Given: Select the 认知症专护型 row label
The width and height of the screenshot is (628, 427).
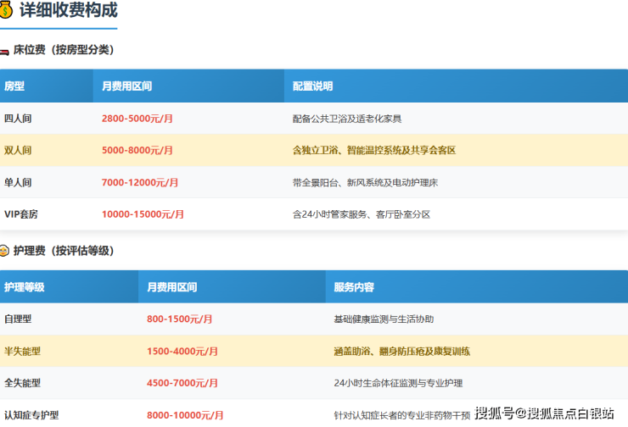Looking at the screenshot, I should coord(31,415).
